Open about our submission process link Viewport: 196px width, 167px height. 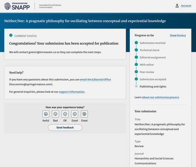pos(161,97)
